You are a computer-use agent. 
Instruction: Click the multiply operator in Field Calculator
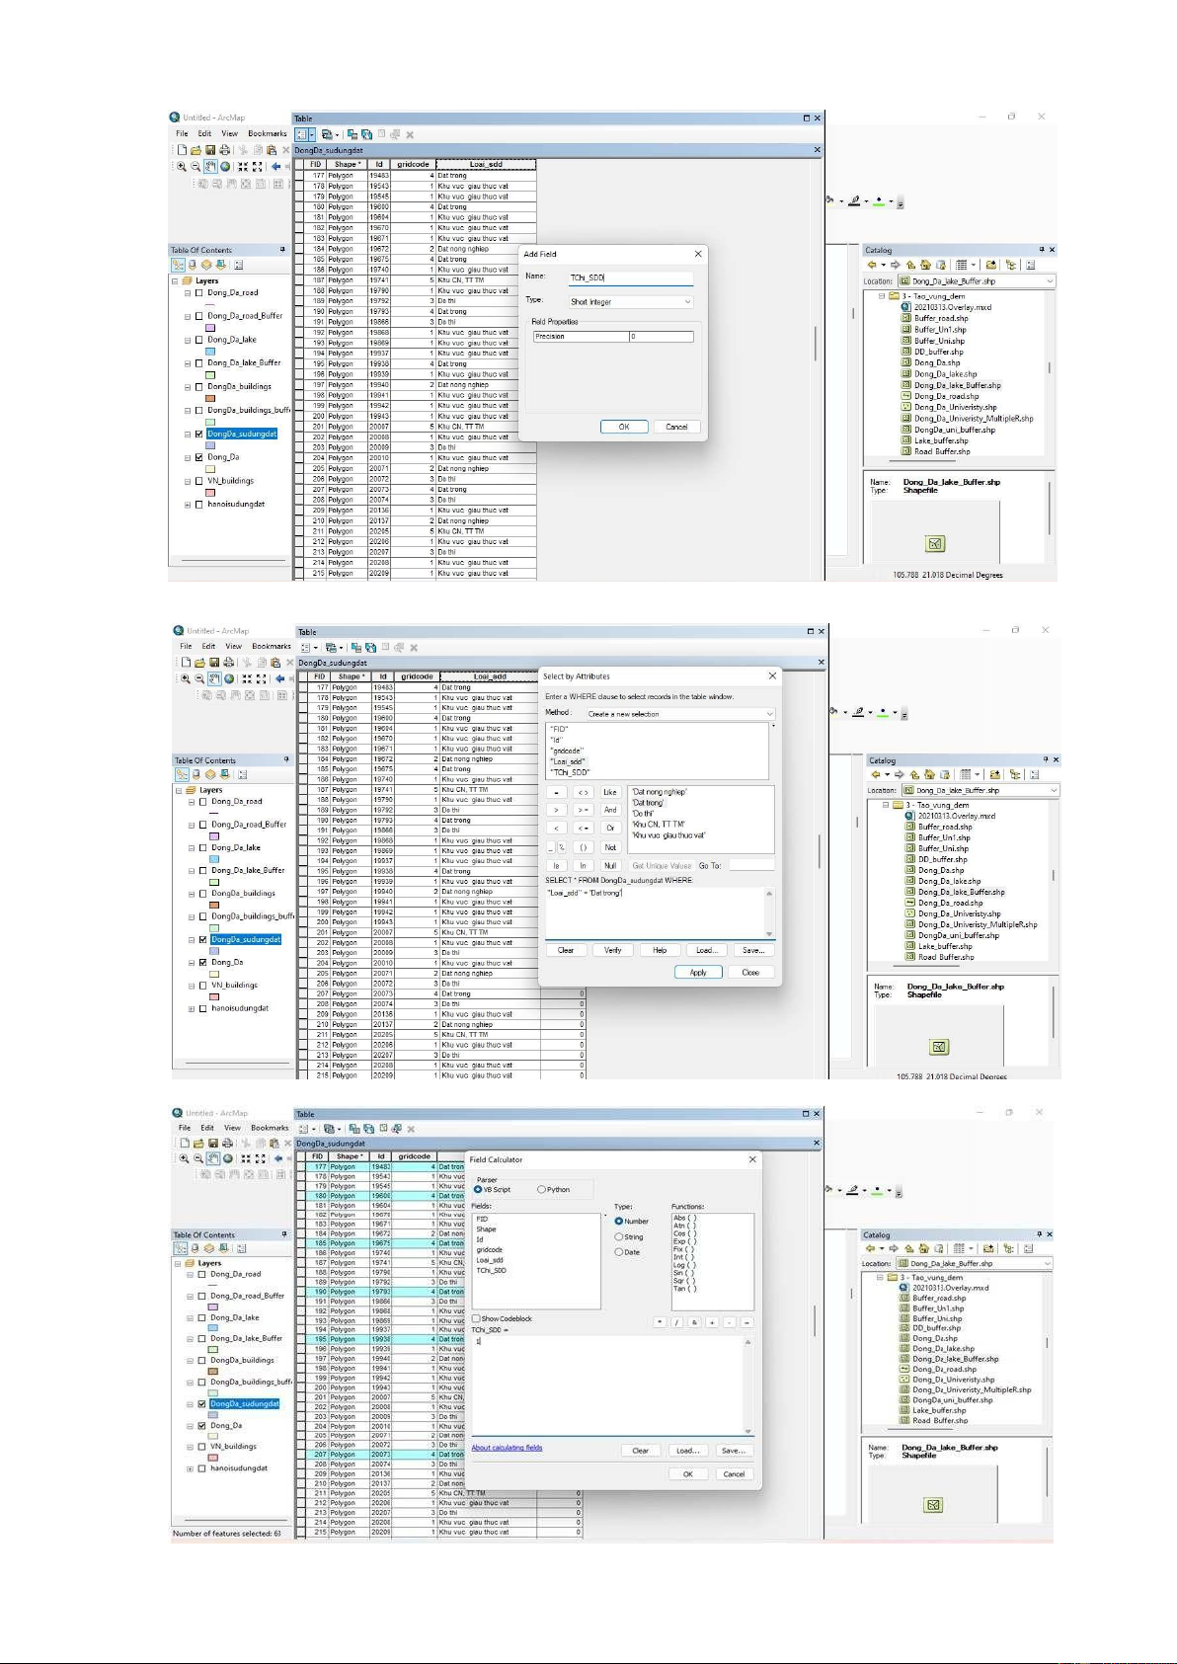click(x=660, y=1322)
